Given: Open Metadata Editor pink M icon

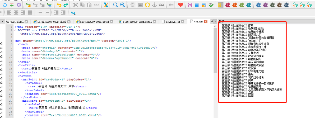Looking at the screenshot, I should [190, 5].
